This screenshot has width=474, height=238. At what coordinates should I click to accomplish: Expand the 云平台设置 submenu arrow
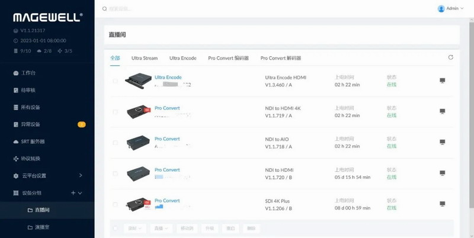click(81, 176)
